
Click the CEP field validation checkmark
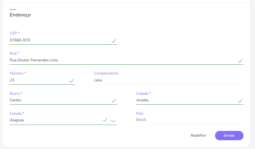click(x=114, y=41)
